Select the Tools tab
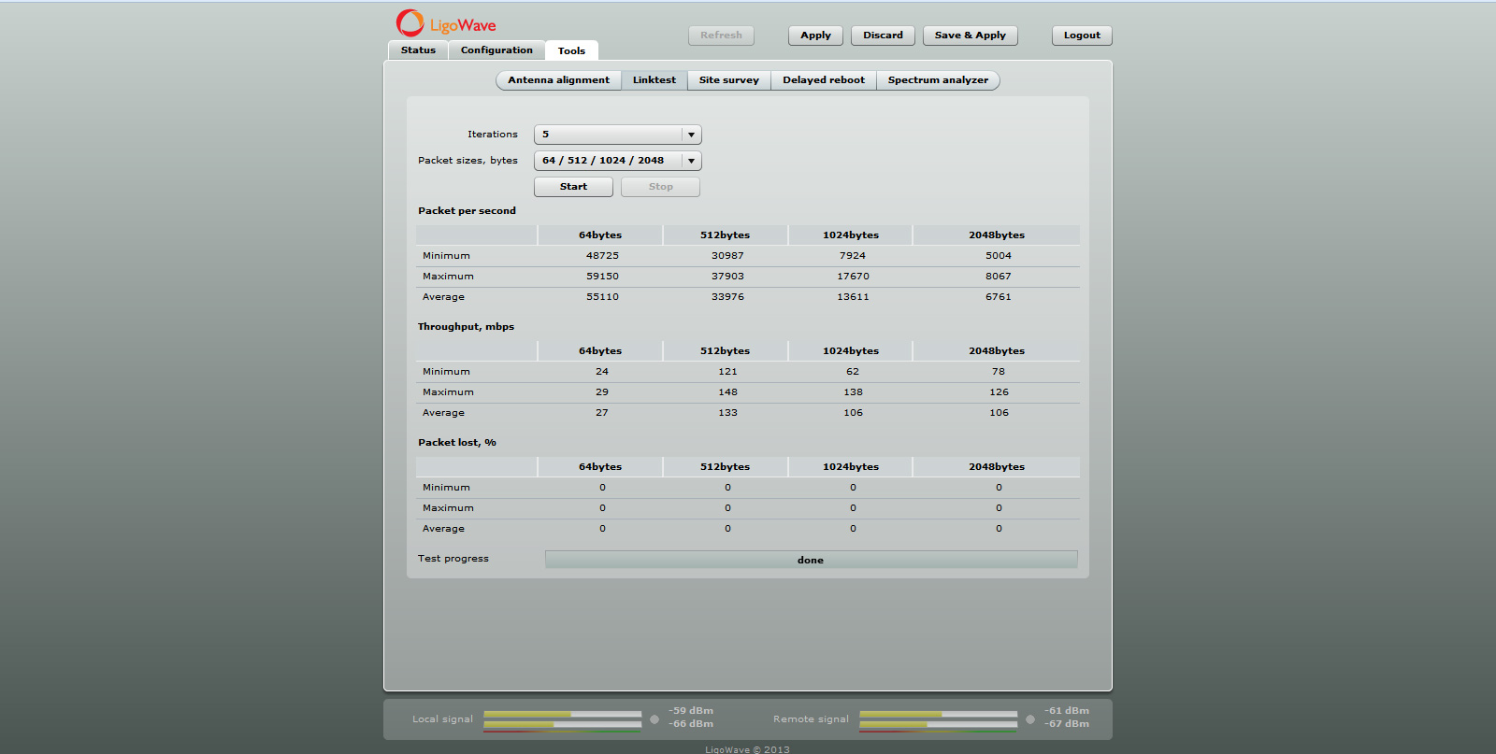This screenshot has width=1496, height=754. point(571,51)
